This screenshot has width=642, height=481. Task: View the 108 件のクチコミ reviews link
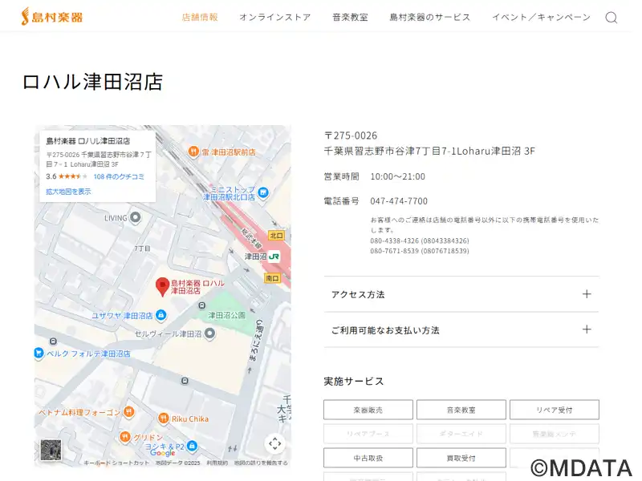119,176
